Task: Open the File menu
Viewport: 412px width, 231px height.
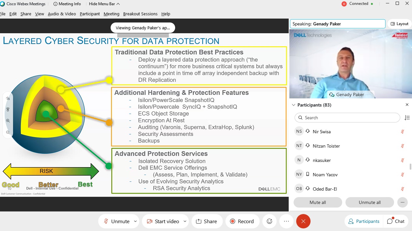Action: coord(3,14)
